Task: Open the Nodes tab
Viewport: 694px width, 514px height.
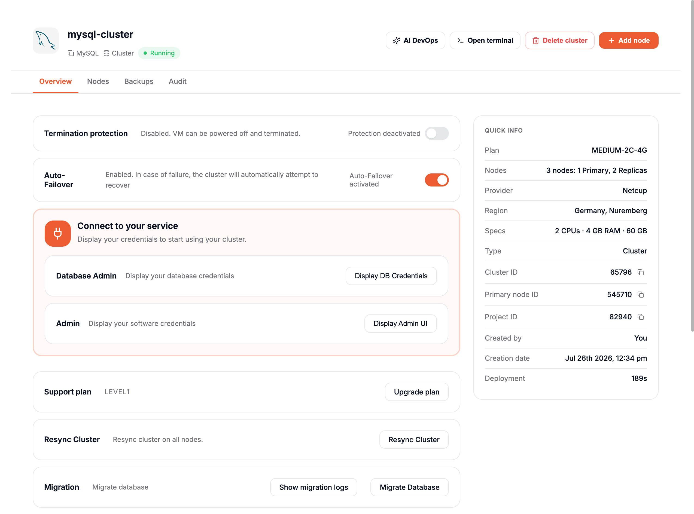Action: click(x=98, y=81)
